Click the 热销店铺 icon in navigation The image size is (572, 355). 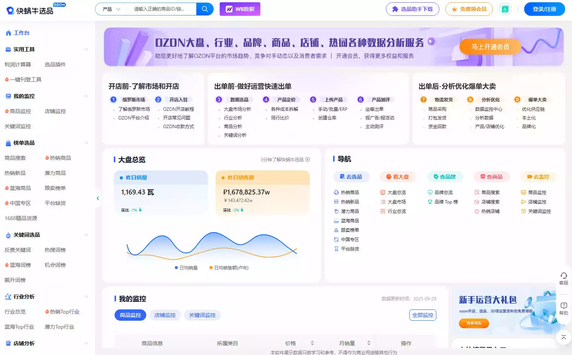coord(477,211)
